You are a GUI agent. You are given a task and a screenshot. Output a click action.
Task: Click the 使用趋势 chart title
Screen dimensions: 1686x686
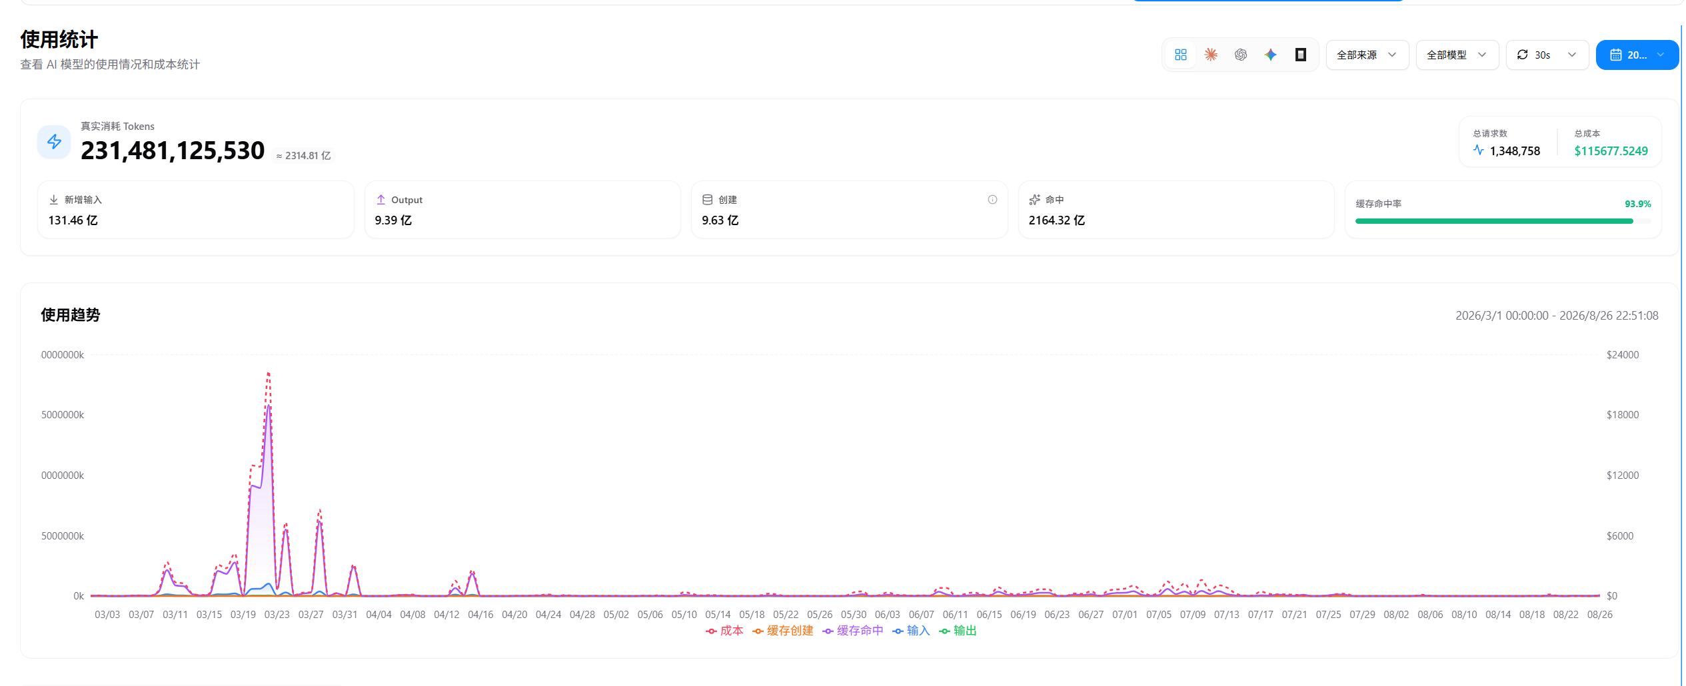pos(70,315)
